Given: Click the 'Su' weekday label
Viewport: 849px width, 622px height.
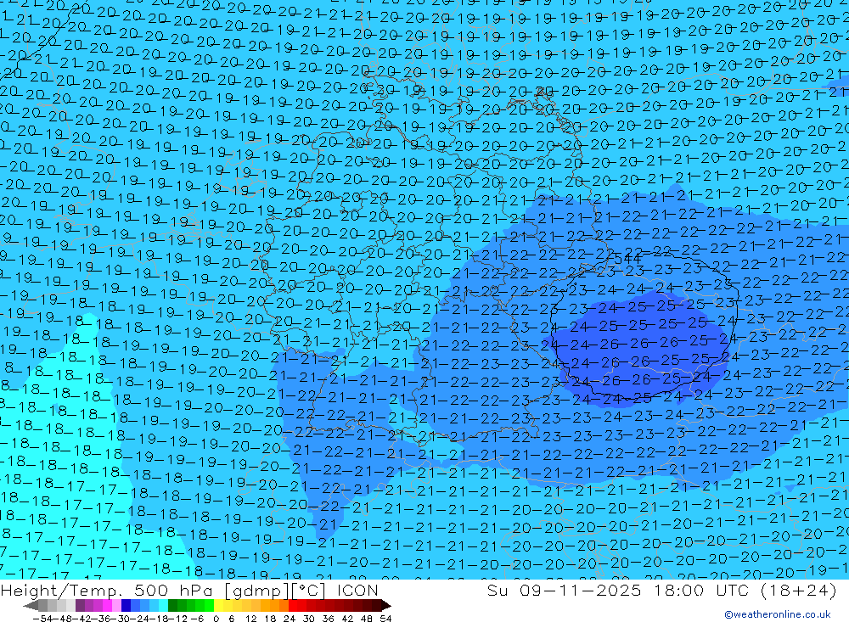Looking at the screenshot, I should point(498,591).
